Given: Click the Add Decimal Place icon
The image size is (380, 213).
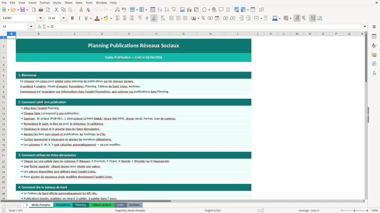Looking at the screenshot, I should pos(225,18).
